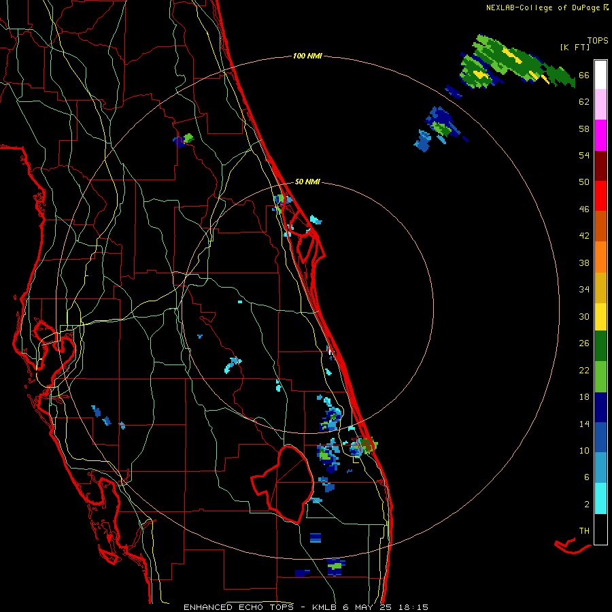This screenshot has height=612, width=612.
Task: Select the dark red legend swatch
Action: [x=600, y=166]
